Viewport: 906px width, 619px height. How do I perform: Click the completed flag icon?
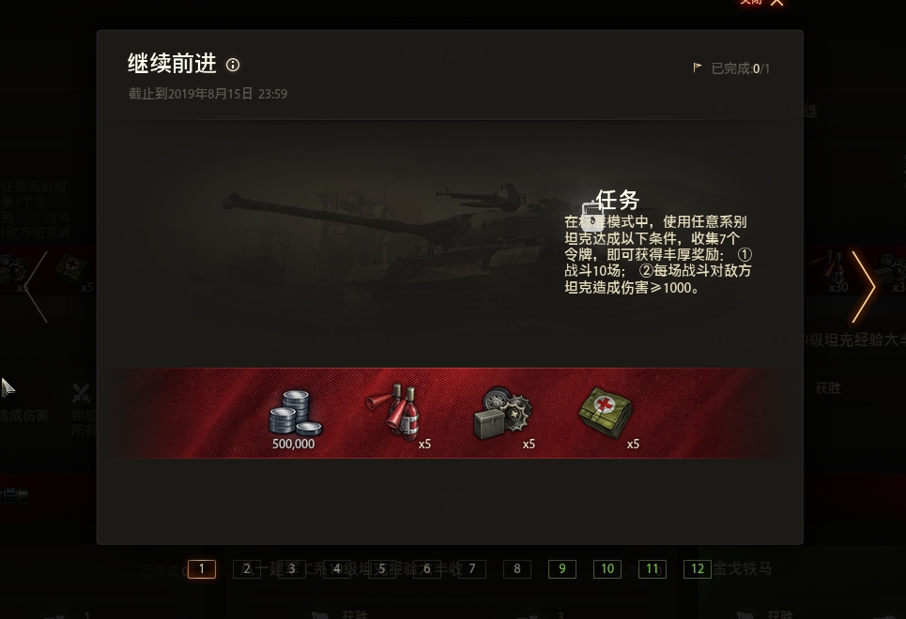(x=698, y=68)
